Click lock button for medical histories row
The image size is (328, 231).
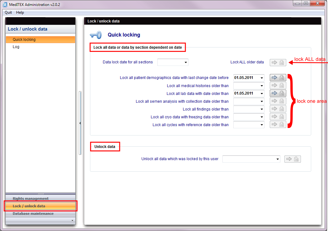278,86
